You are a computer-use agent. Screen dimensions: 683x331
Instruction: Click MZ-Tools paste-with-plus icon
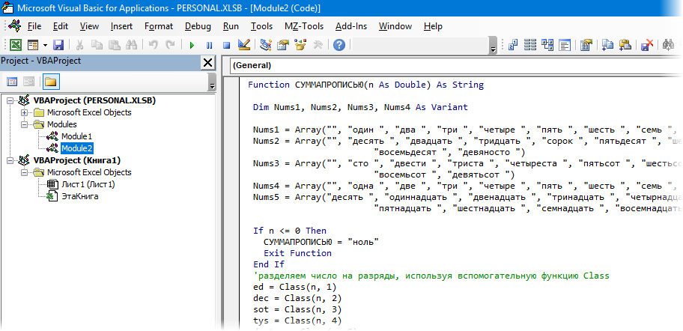pyautogui.click(x=625, y=45)
